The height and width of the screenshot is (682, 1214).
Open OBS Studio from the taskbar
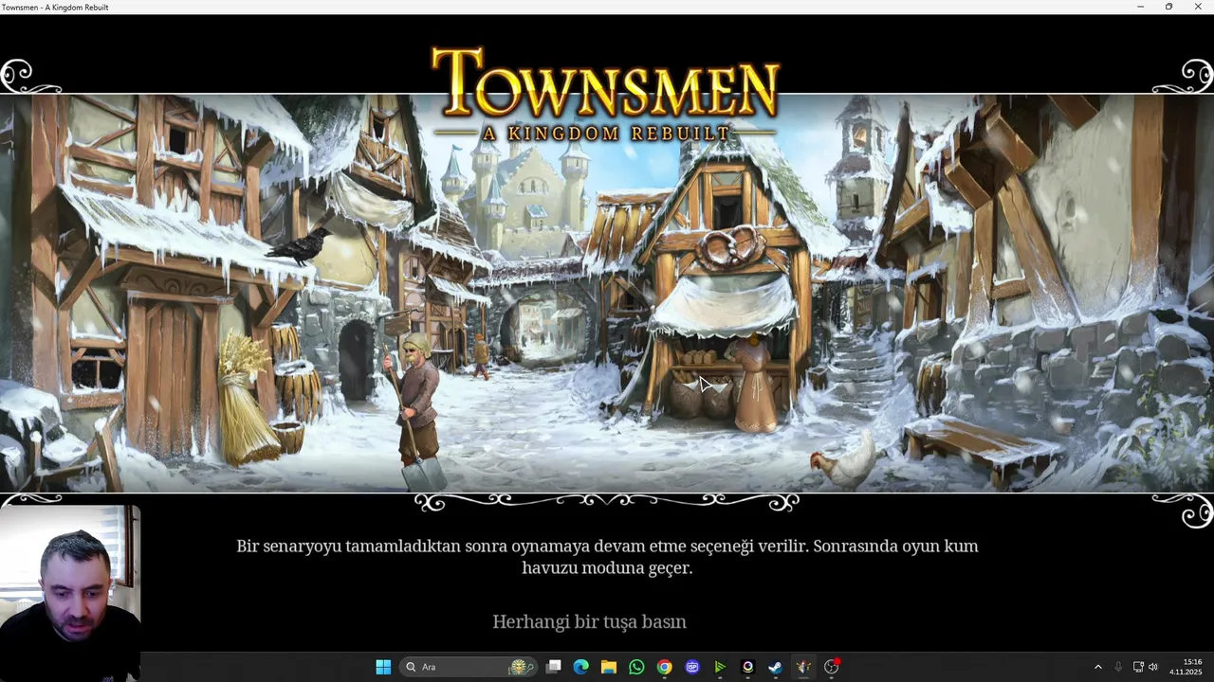pos(832,667)
